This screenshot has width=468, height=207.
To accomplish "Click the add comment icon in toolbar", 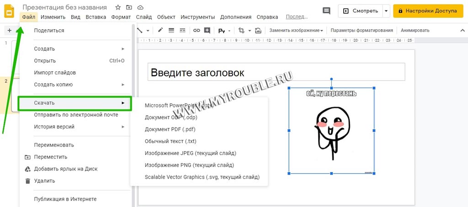I will tap(207, 30).
